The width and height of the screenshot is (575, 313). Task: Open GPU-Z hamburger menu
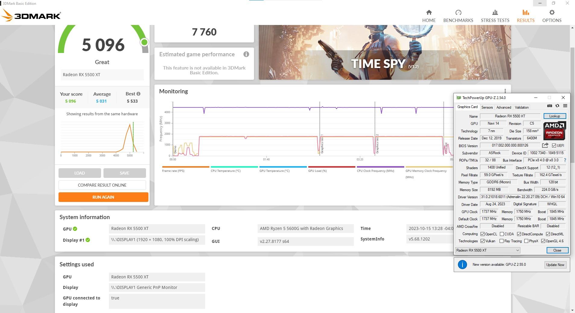565,106
